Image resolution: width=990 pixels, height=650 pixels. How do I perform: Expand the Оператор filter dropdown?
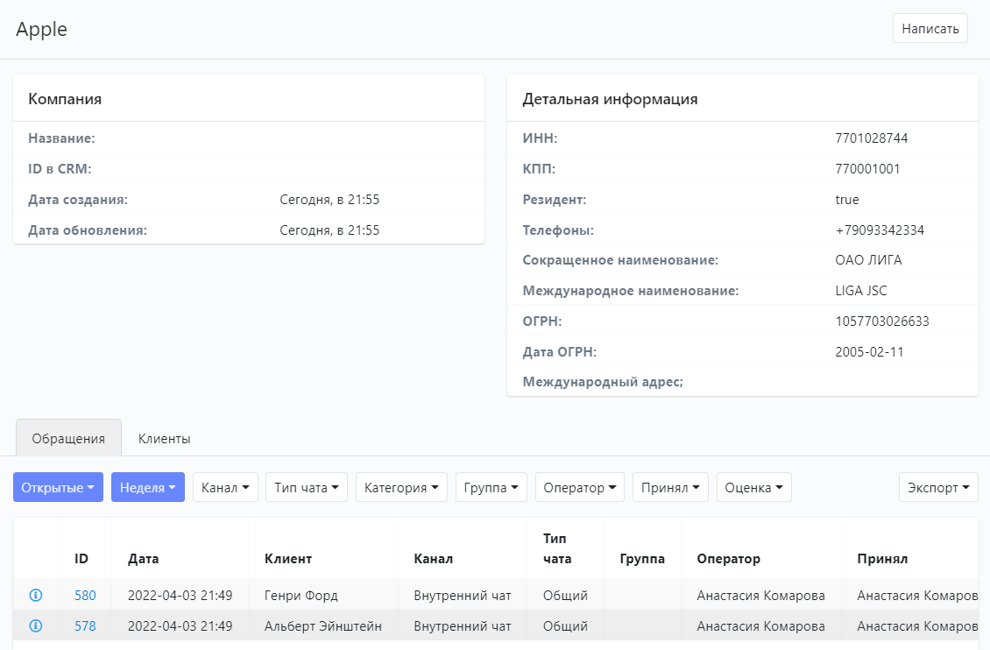(580, 487)
